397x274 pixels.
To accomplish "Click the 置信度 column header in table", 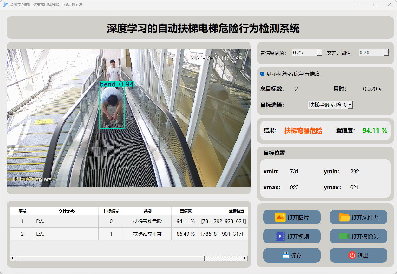I will point(185,211).
